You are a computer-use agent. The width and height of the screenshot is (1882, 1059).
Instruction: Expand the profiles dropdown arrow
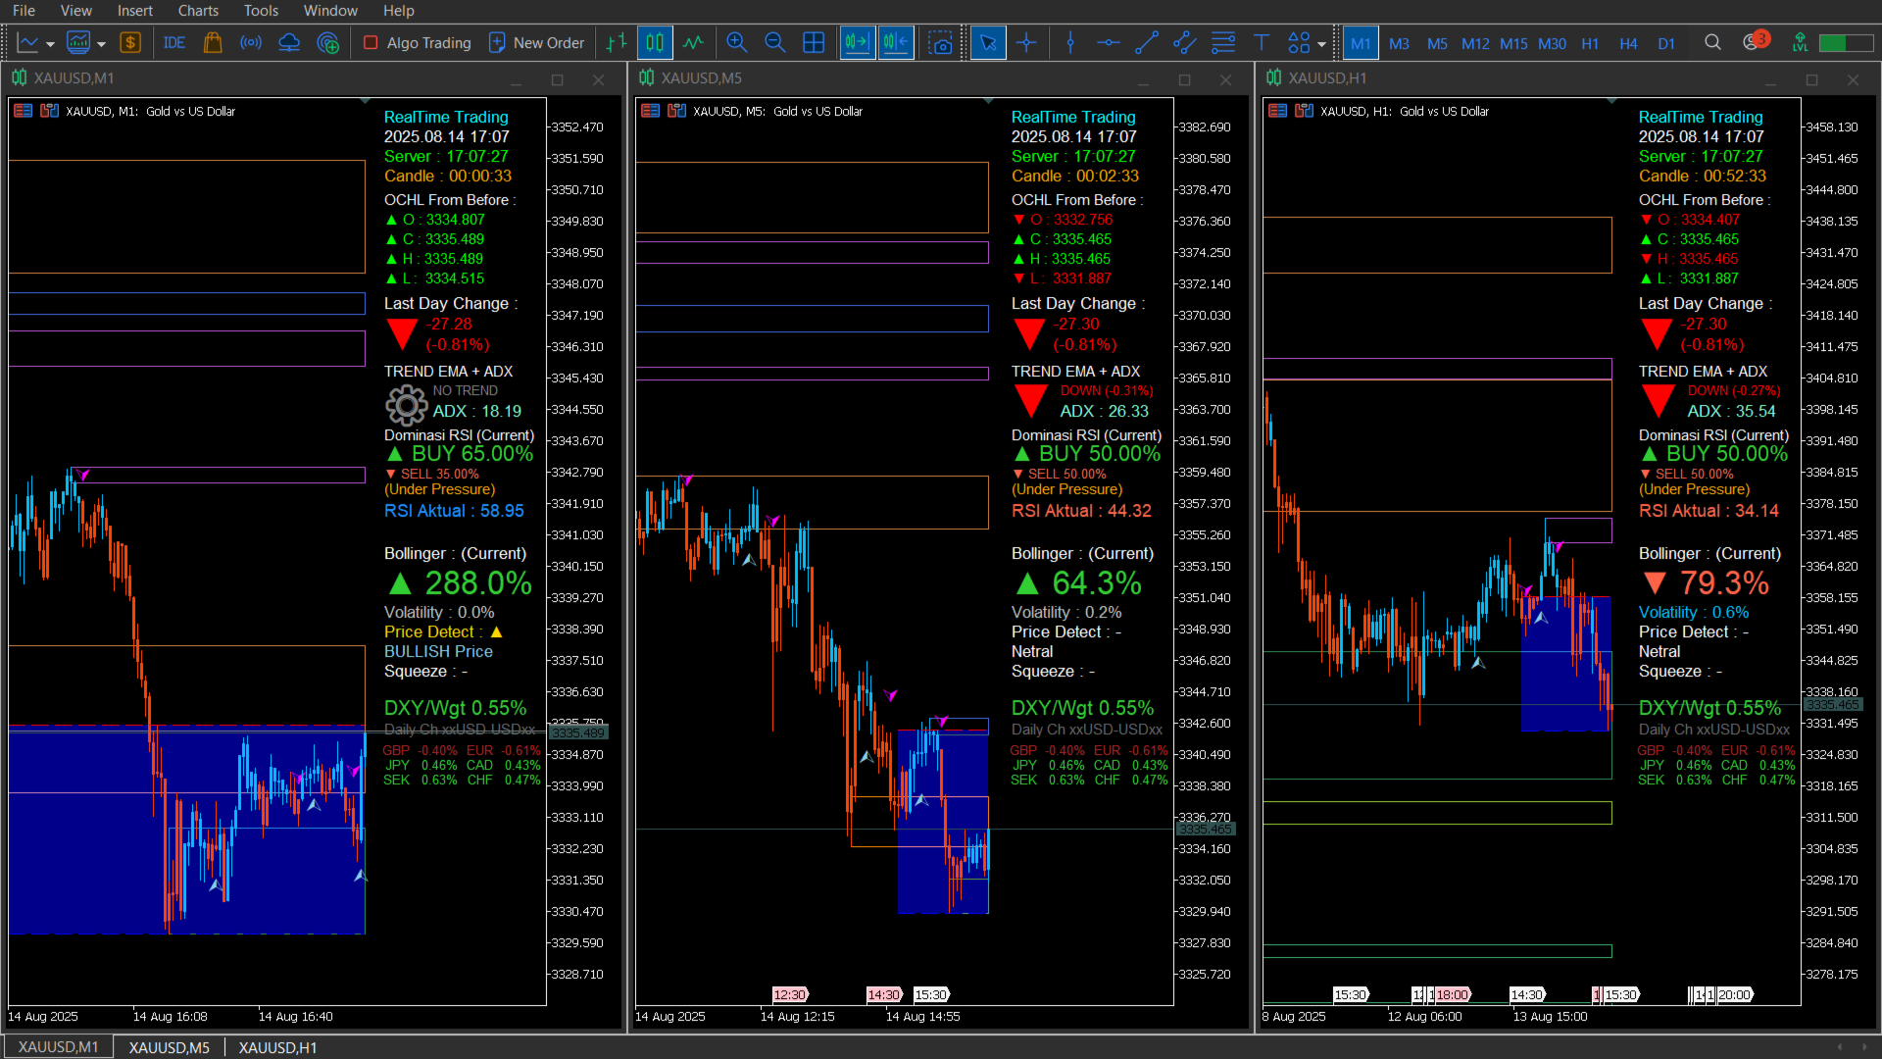tap(101, 44)
